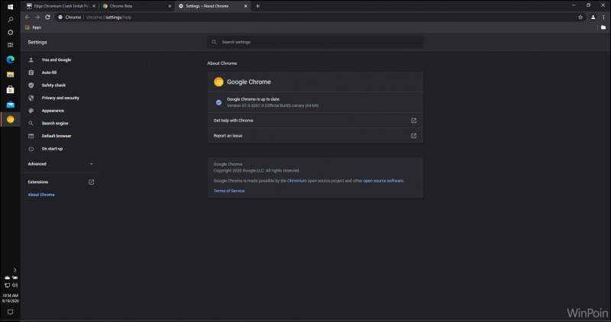Open Mail app from taskbar
The width and height of the screenshot is (611, 322).
(10, 105)
